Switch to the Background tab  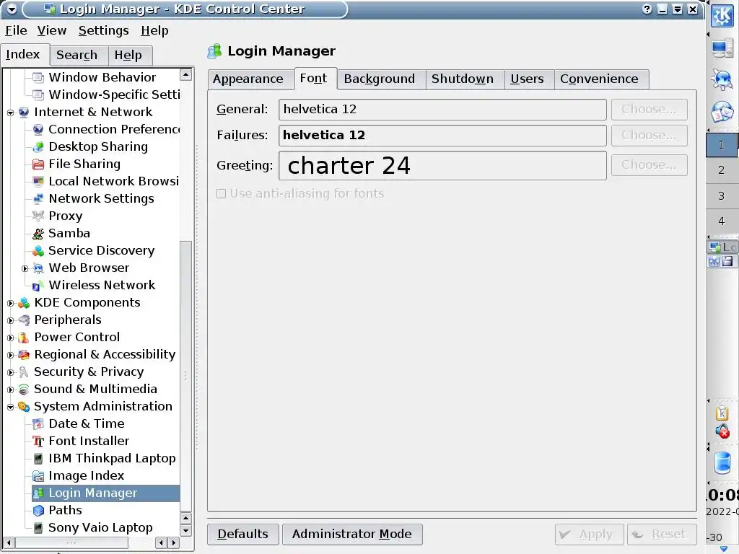point(380,79)
